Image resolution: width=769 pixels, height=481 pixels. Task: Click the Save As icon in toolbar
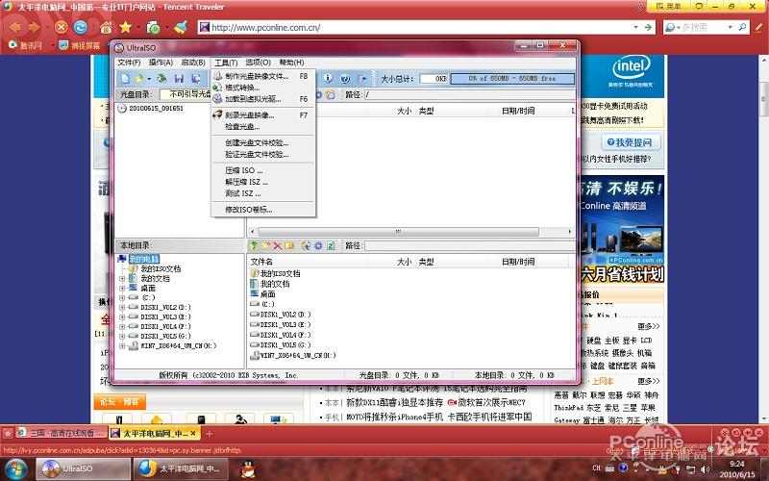tap(196, 79)
